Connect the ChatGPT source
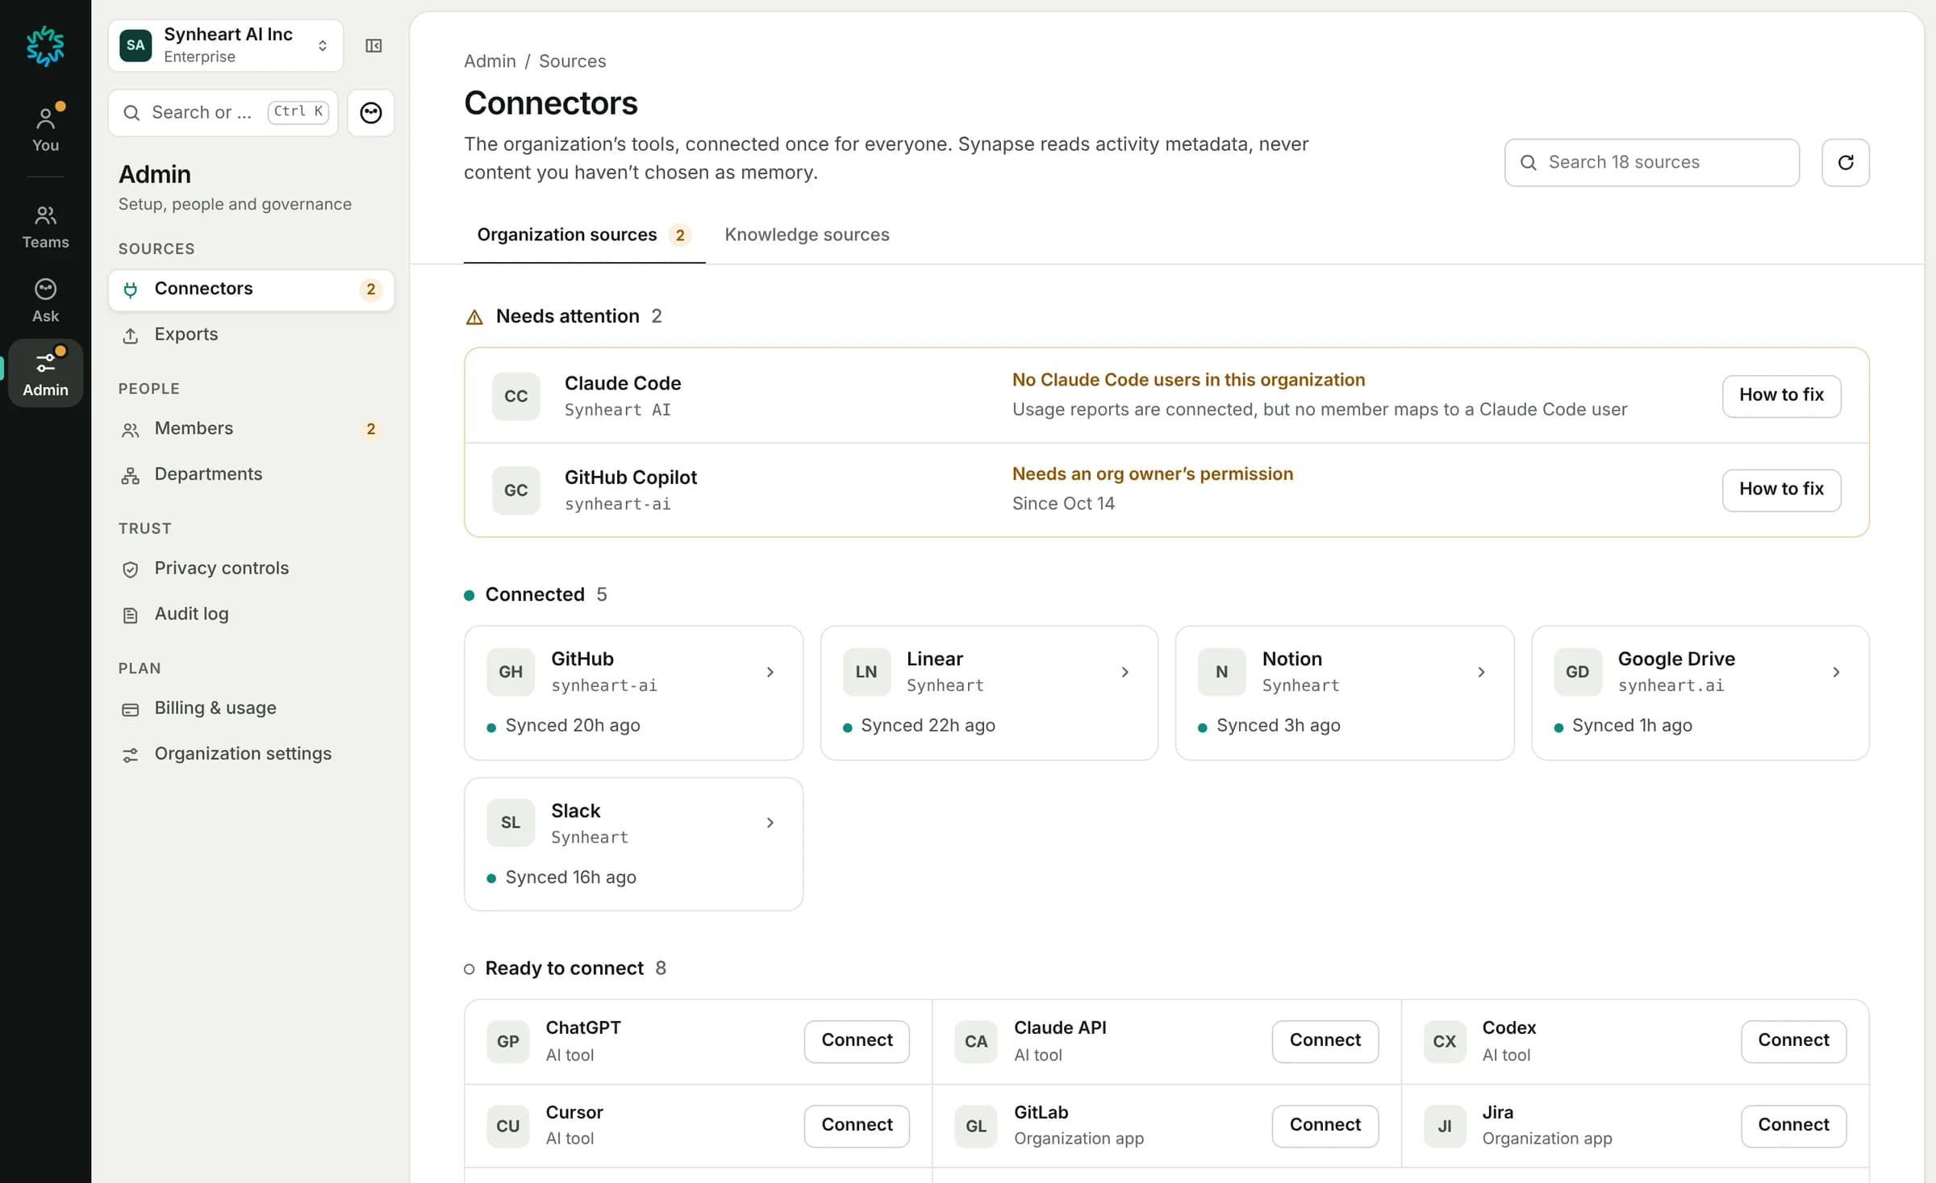The height and width of the screenshot is (1183, 1936). pyautogui.click(x=857, y=1041)
